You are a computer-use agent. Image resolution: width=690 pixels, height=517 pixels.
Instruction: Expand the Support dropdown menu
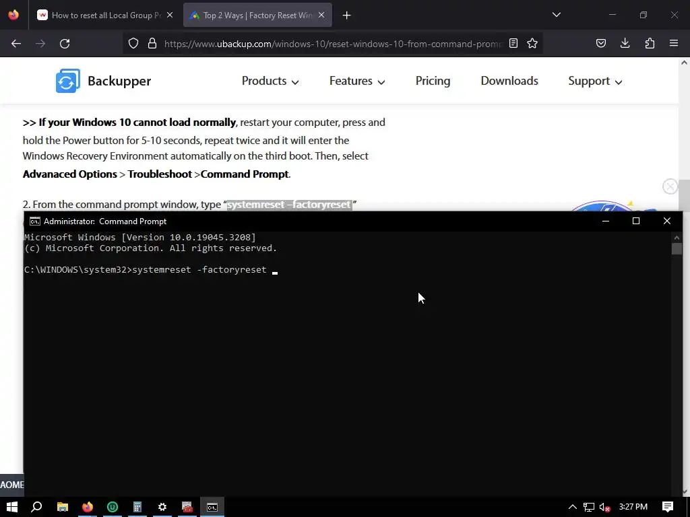(595, 81)
